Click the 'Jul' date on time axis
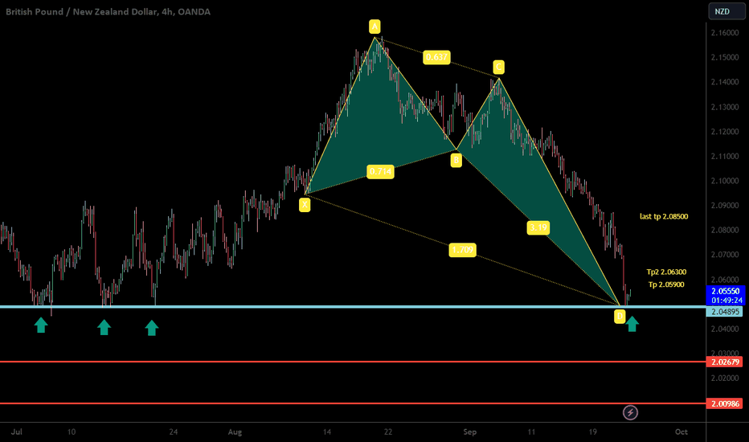 (17, 432)
